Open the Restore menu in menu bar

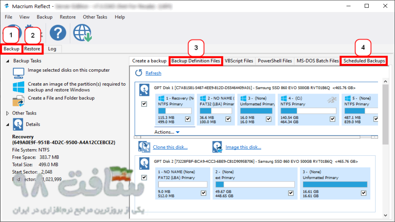point(68,17)
